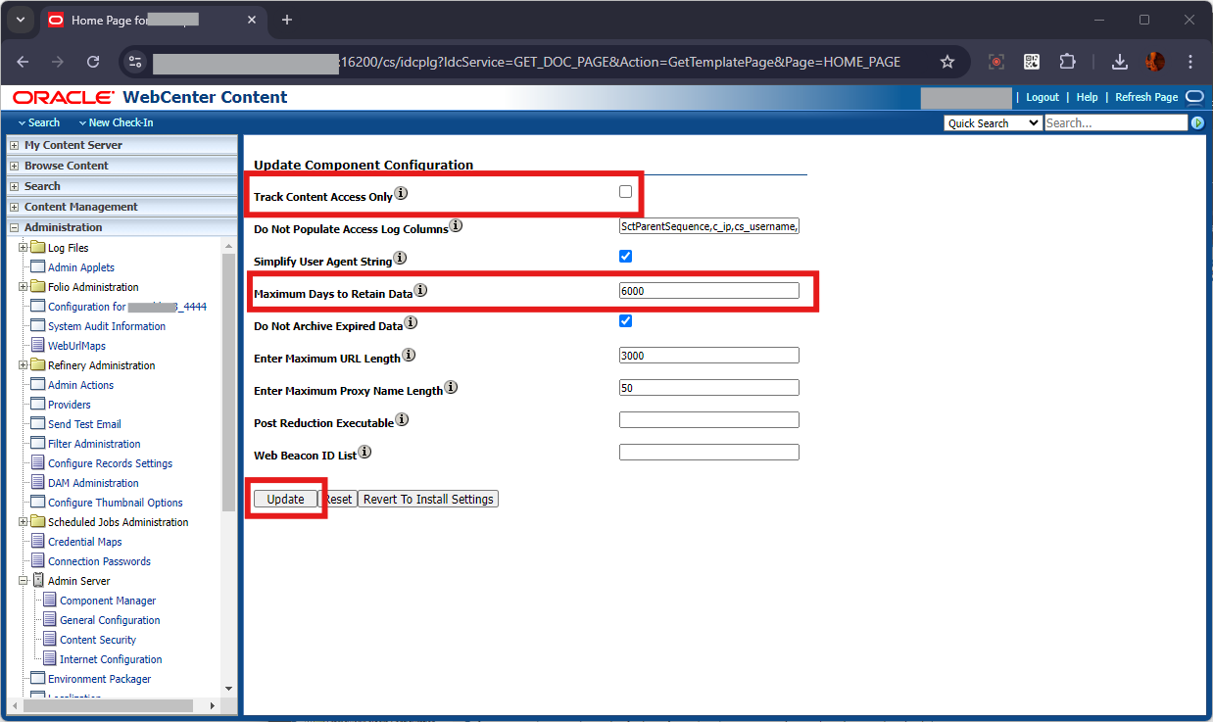Expand the Search tray
Image resolution: width=1213 pixels, height=722 pixels.
pos(15,186)
